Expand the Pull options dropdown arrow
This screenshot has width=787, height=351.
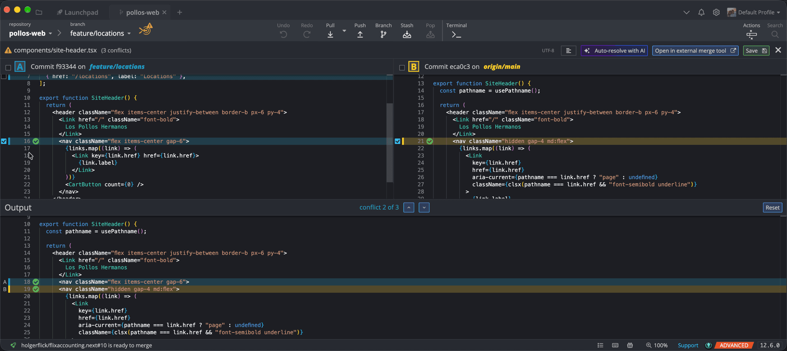click(344, 31)
